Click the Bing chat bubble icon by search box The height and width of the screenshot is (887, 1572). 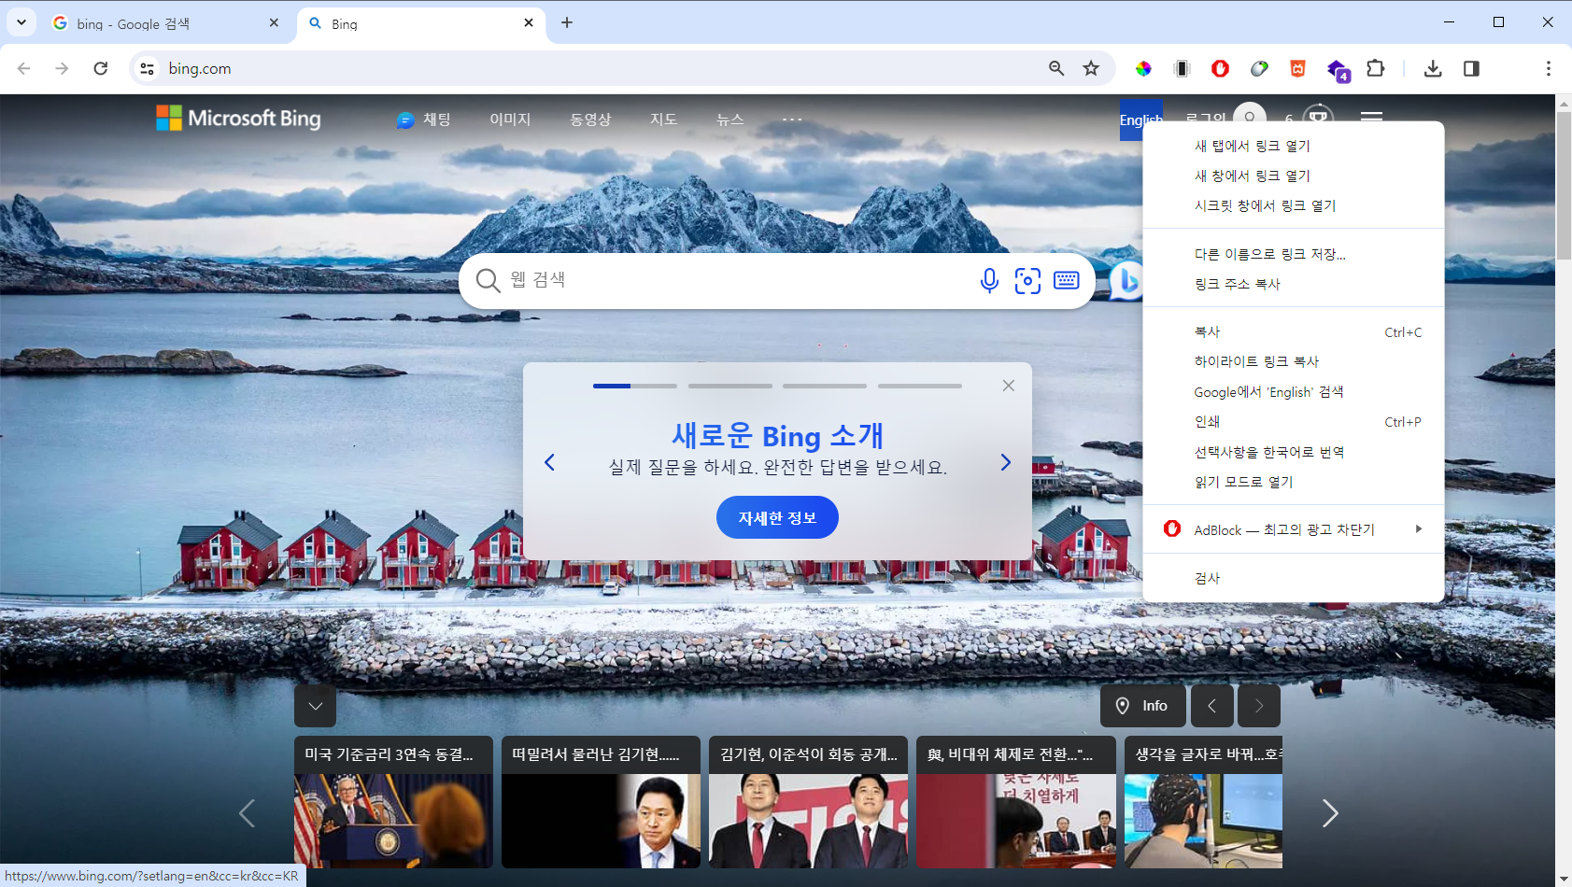(x=1126, y=280)
